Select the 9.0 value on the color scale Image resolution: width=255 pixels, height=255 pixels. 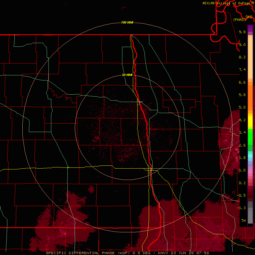click(x=242, y=44)
